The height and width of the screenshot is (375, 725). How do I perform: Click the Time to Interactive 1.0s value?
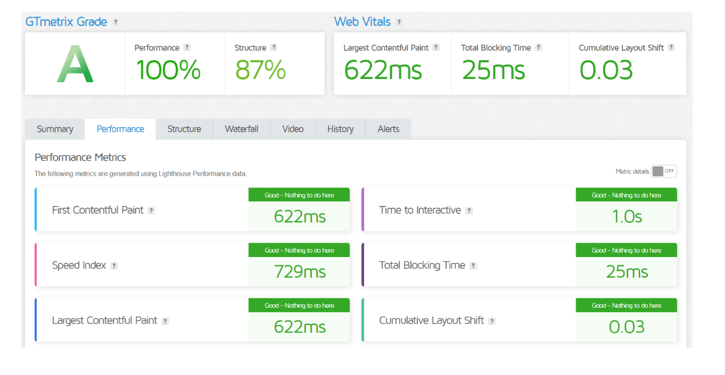click(x=627, y=216)
